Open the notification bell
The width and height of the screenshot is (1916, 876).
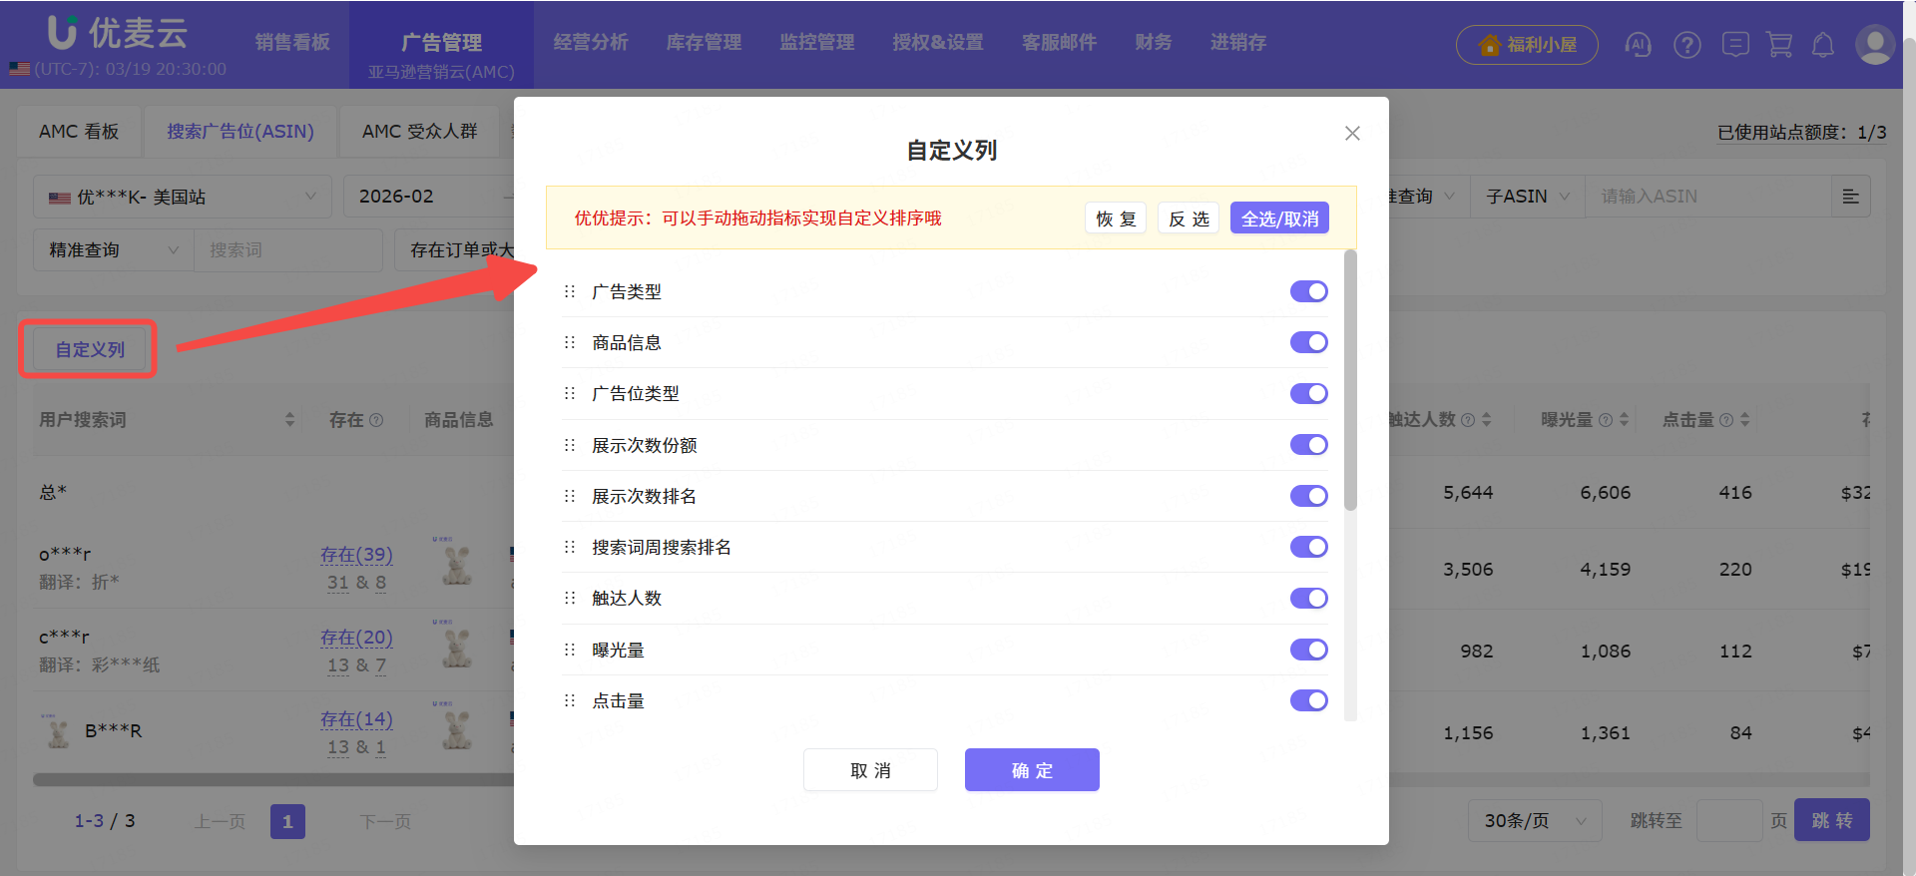1823,45
